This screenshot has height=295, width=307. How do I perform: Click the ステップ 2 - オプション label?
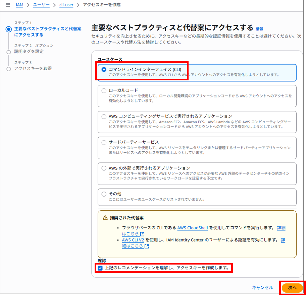pyautogui.click(x=34, y=46)
